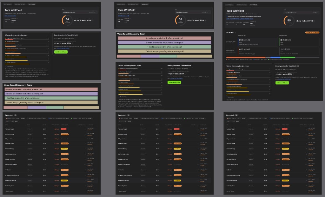Click green 'Set six-week focus' button in left frame
The image size is (325, 197).
[x=61, y=52]
